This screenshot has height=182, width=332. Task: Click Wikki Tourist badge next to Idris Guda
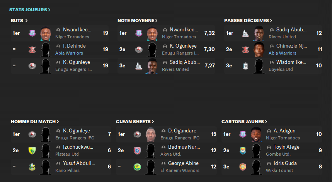(x=243, y=167)
